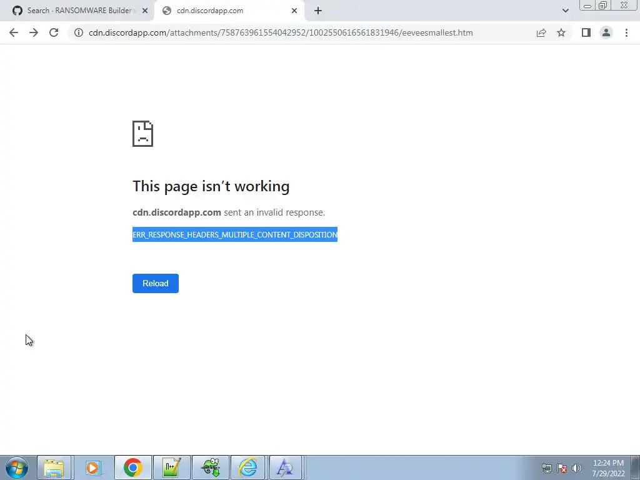Click the highlighted ERR_RESPONSE_HEADERS_MULTIPLE_CONTENT_DISPOSITION error text
This screenshot has width=640, height=480.
pyautogui.click(x=235, y=235)
